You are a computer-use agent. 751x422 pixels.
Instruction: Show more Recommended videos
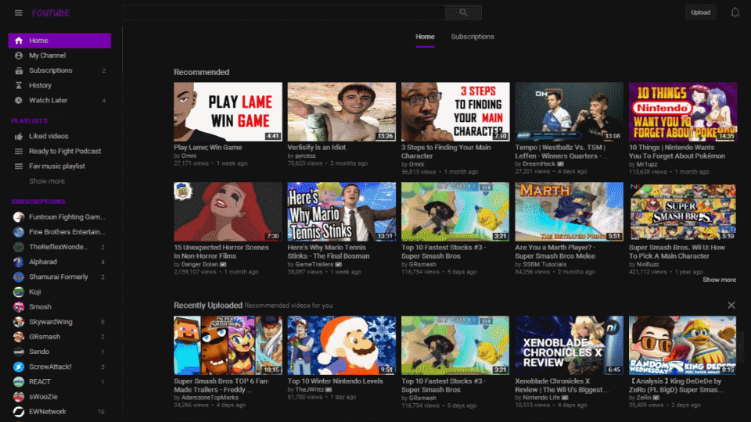(719, 280)
